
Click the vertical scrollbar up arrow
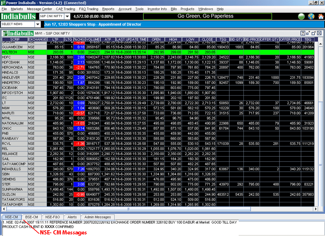[x=320, y=44]
